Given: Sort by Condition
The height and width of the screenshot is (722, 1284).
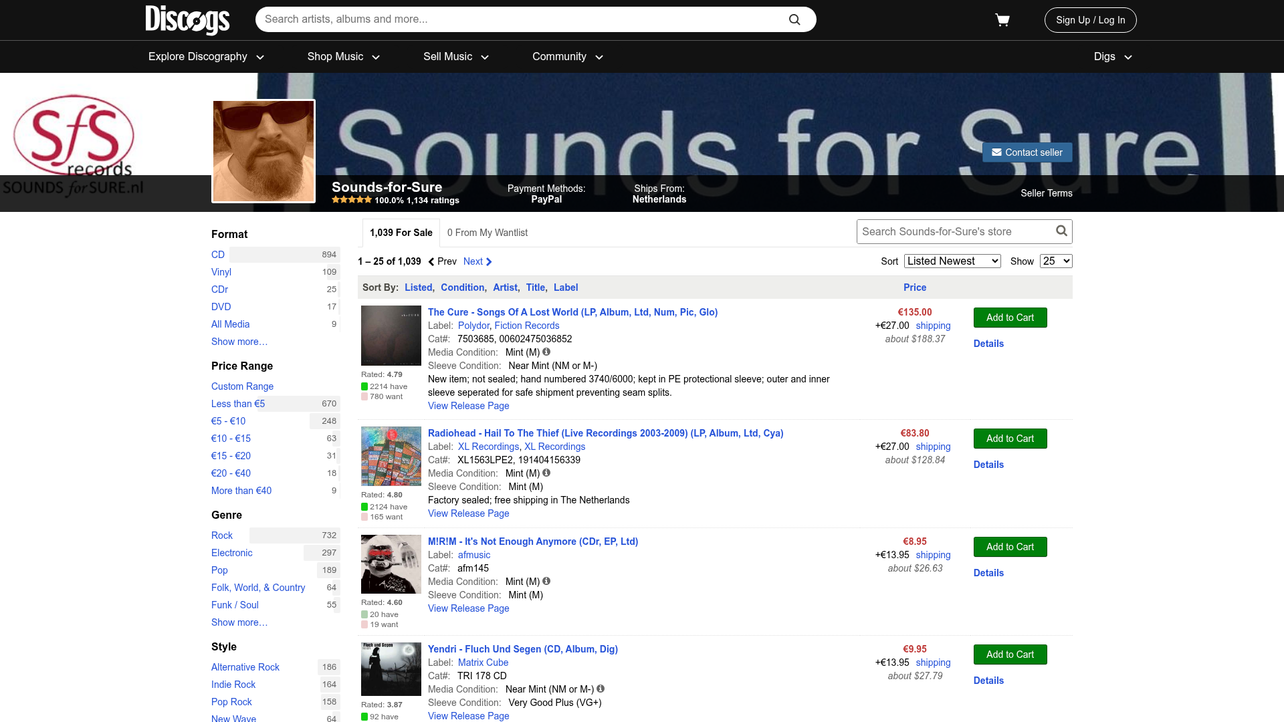Looking at the screenshot, I should coord(462,287).
